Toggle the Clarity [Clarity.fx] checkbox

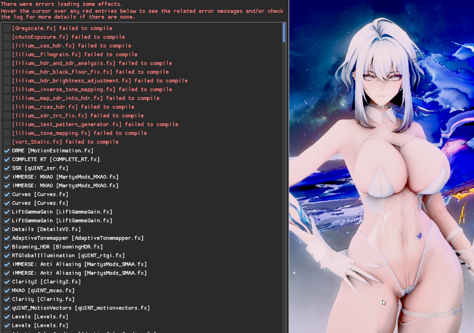click(7, 299)
